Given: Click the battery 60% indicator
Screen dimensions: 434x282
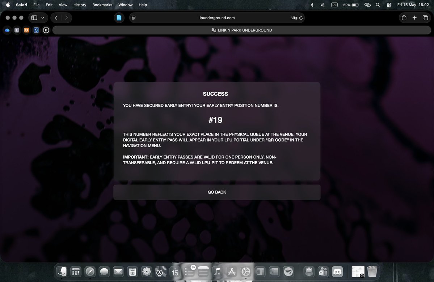Looking at the screenshot, I should 351,5.
